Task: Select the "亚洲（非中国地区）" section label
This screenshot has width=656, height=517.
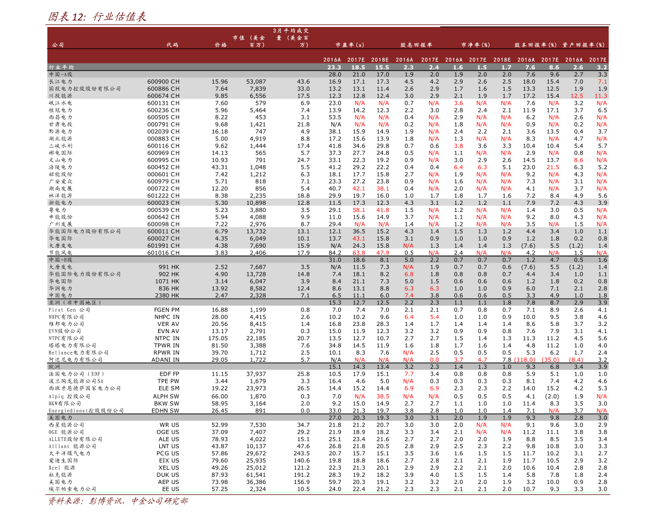Action: point(75,302)
